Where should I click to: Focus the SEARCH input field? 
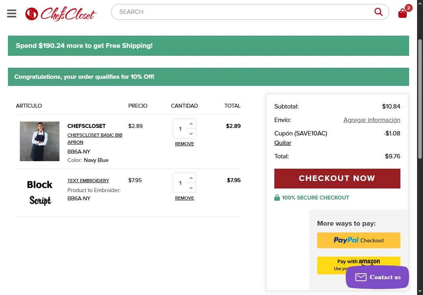[243, 12]
